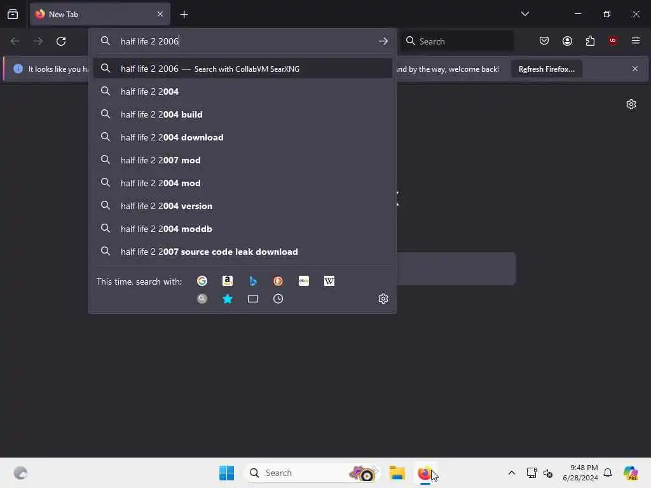This screenshot has height=488, width=651.
Task: Choose 'half life 2 2006' Search with CollabVM SearXNG
Action: click(242, 69)
